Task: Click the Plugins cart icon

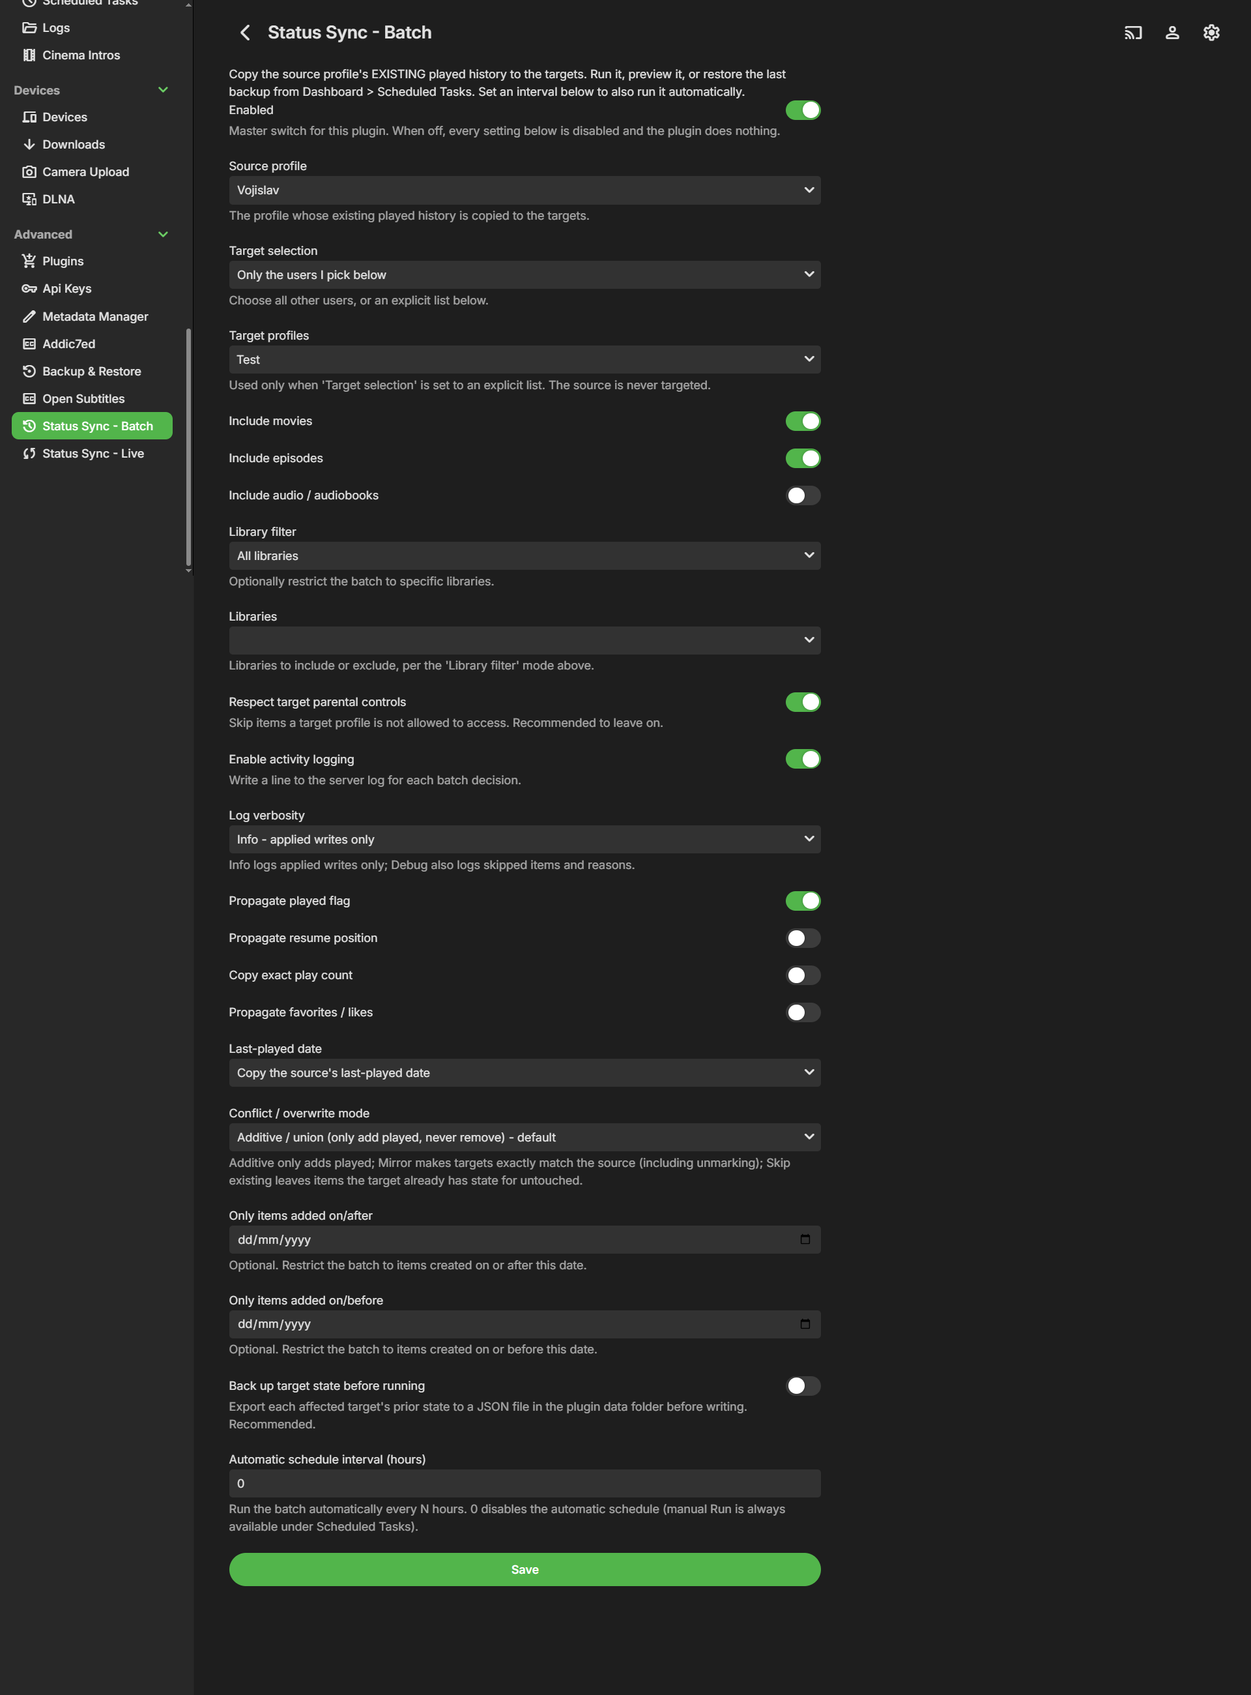Action: (x=29, y=261)
